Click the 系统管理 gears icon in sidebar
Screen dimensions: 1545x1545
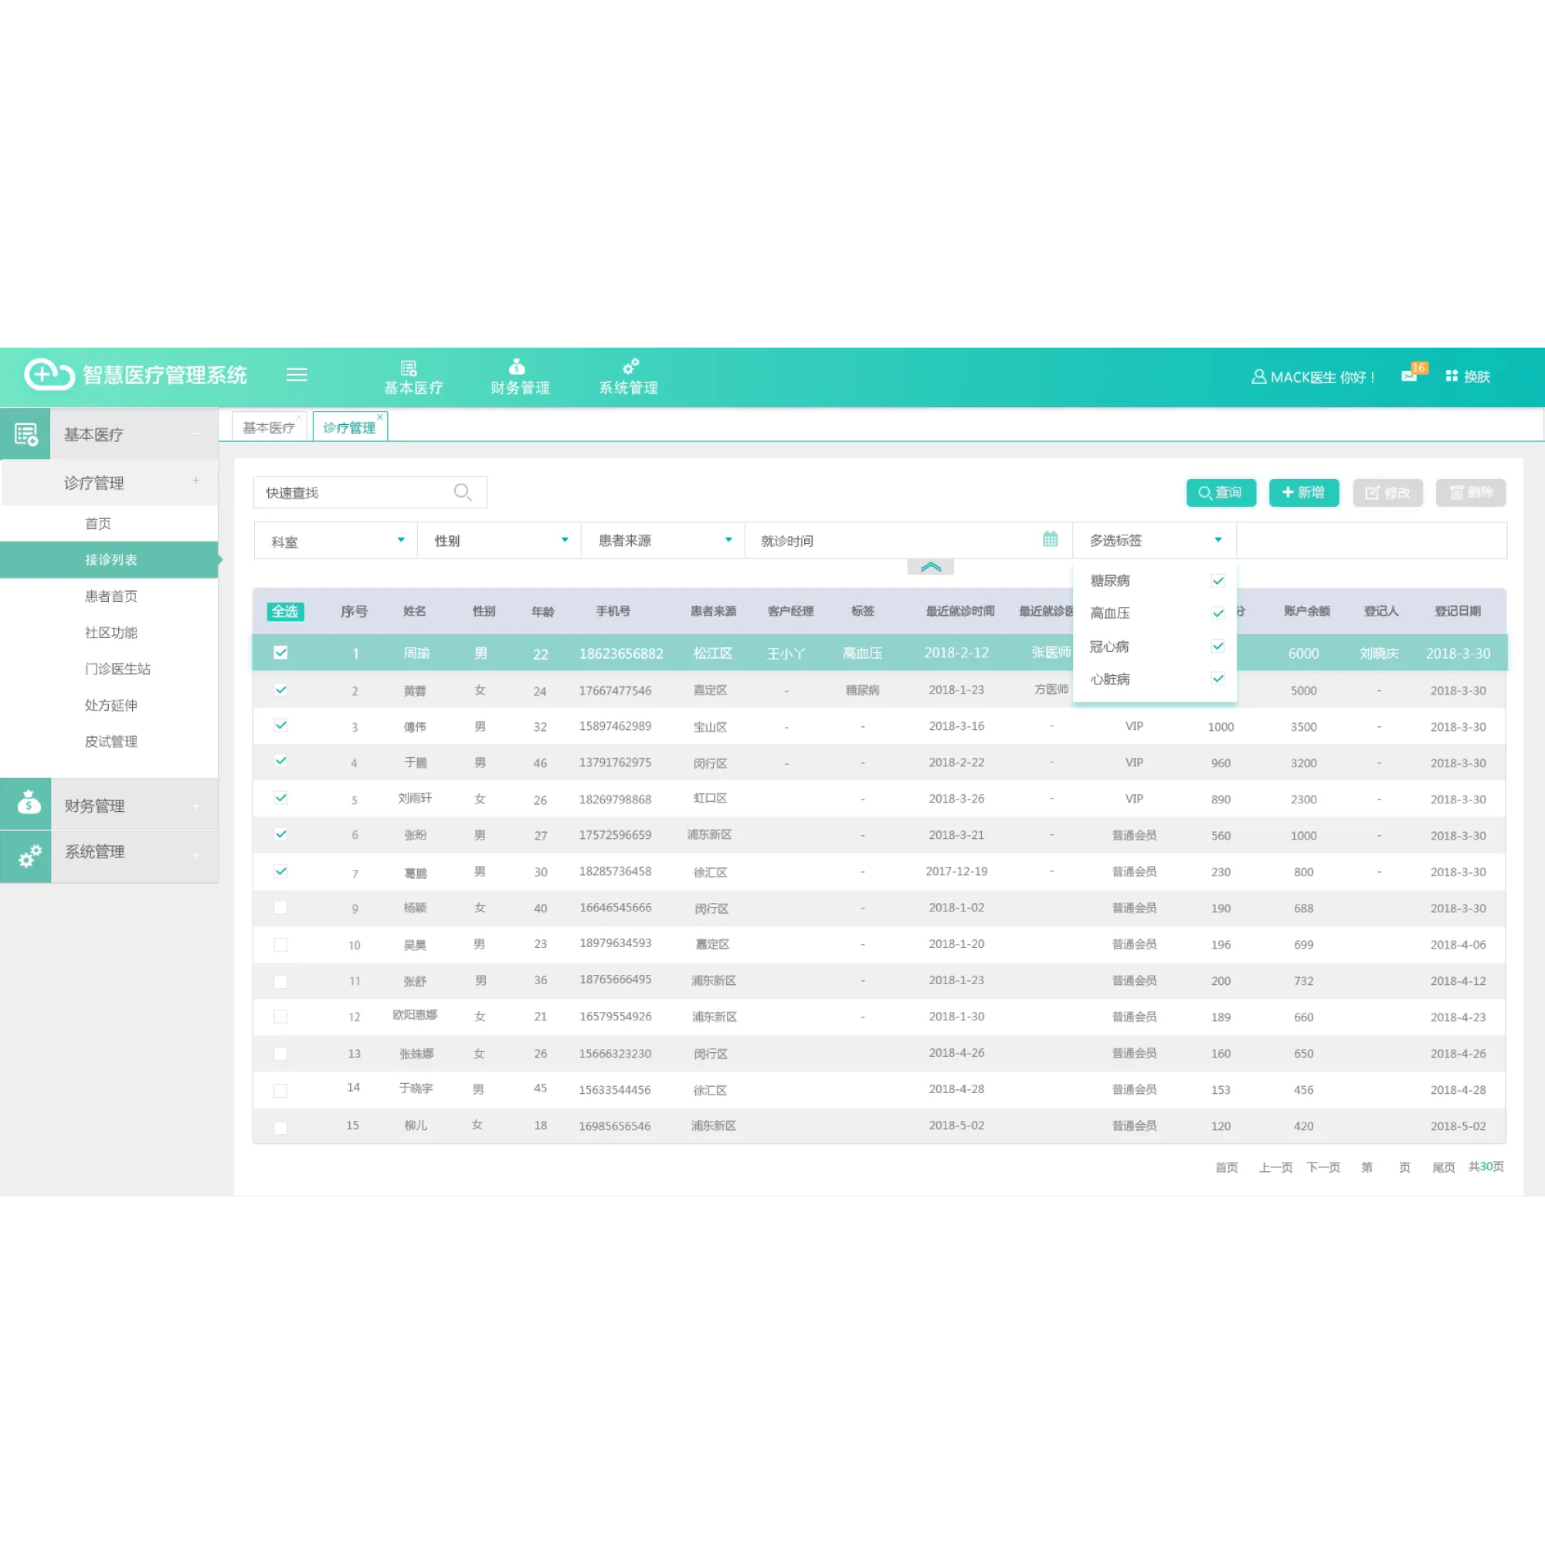click(x=28, y=857)
